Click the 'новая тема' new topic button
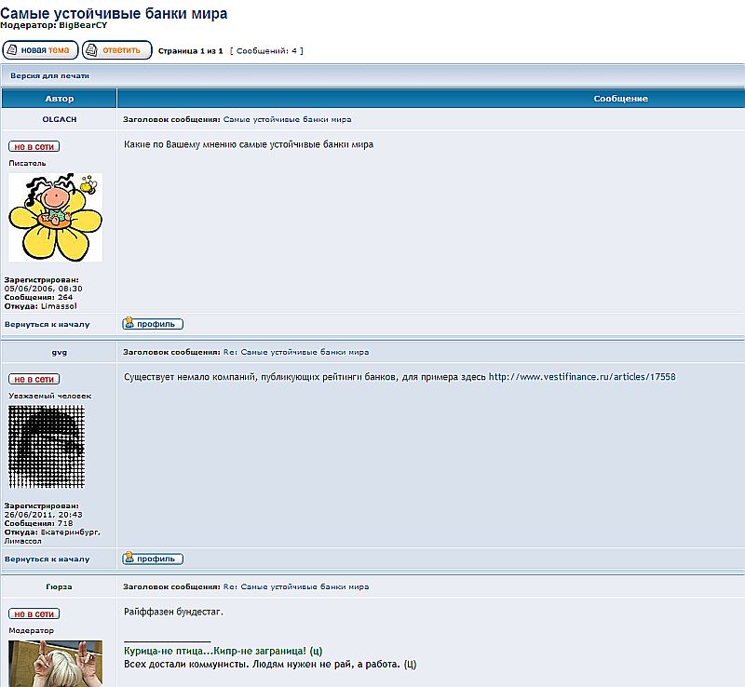The width and height of the screenshot is (745, 687). click(x=40, y=50)
